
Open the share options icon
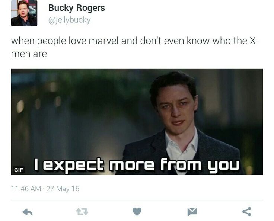(x=247, y=212)
